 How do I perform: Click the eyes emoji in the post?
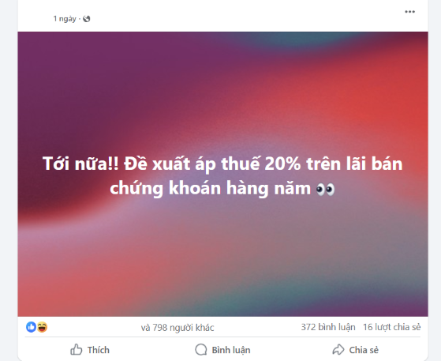[x=325, y=189]
